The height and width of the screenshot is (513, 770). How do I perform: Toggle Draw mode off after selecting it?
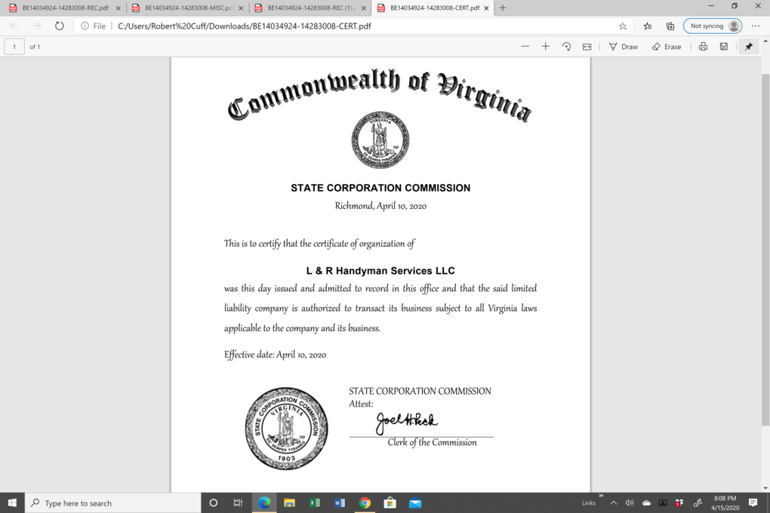[x=623, y=46]
